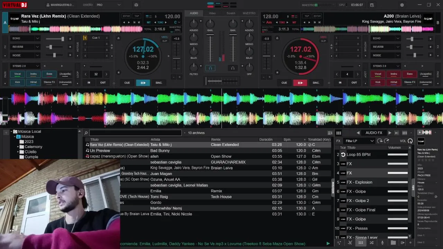Add REVERB effect plus button on deck B
The height and width of the screenshot is (249, 443).
click(431, 47)
